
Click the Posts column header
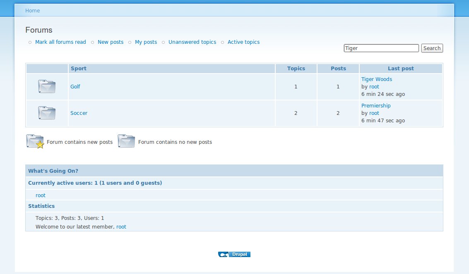[338, 68]
